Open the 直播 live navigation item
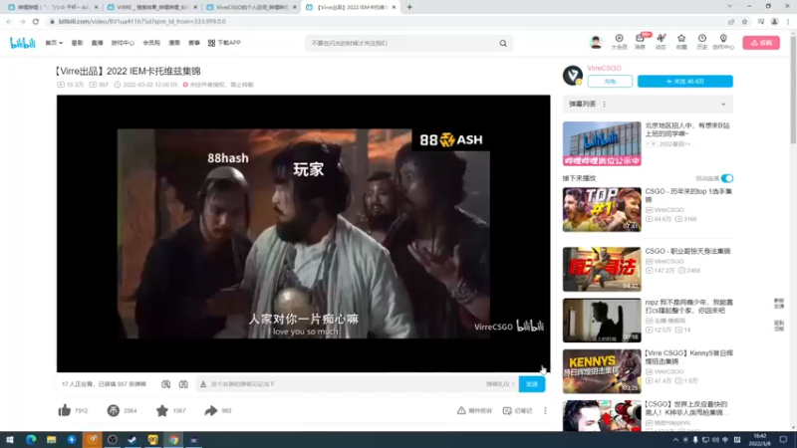The width and height of the screenshot is (797, 448). tap(97, 43)
